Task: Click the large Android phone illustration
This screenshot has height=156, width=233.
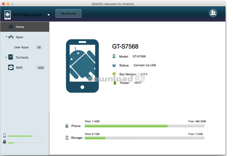Action: [82, 66]
